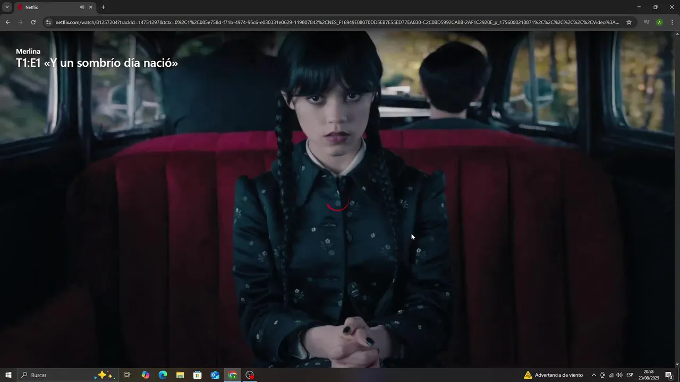This screenshot has width=680, height=382.
Task: Go back to the previous browser page
Action: 7,22
